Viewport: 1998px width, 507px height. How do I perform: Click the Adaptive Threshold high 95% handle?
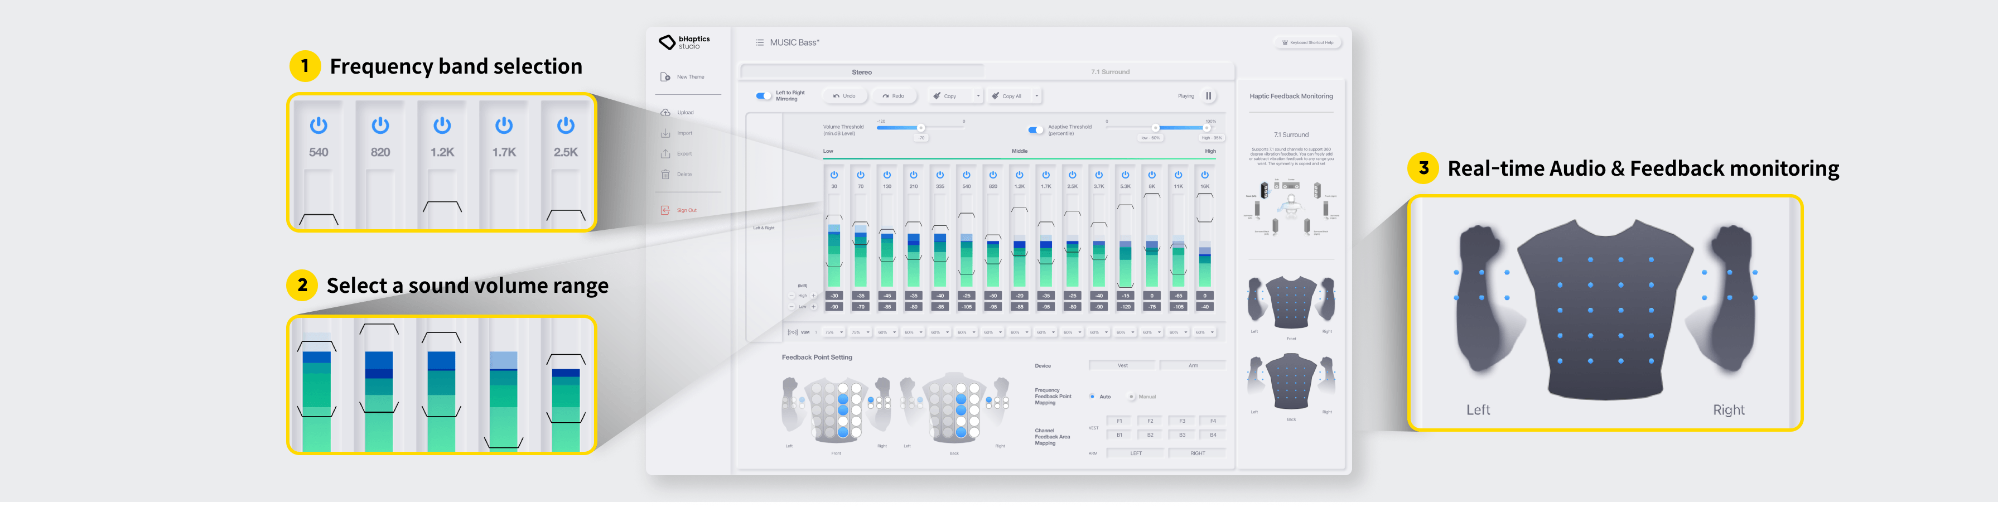[x=1207, y=128]
